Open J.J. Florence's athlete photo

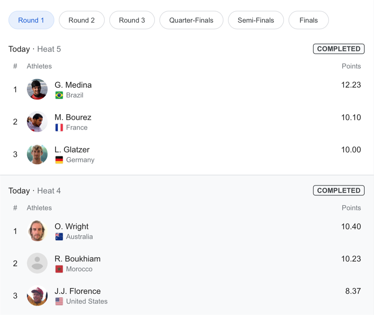point(37,296)
